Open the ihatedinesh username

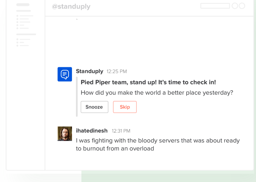[x=92, y=131]
